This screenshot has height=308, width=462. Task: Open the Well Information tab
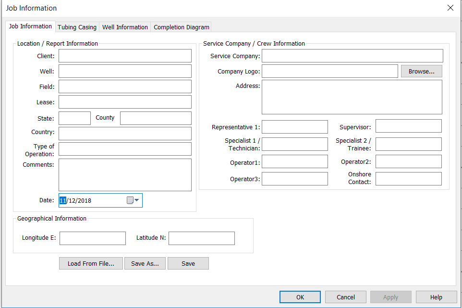pos(125,27)
